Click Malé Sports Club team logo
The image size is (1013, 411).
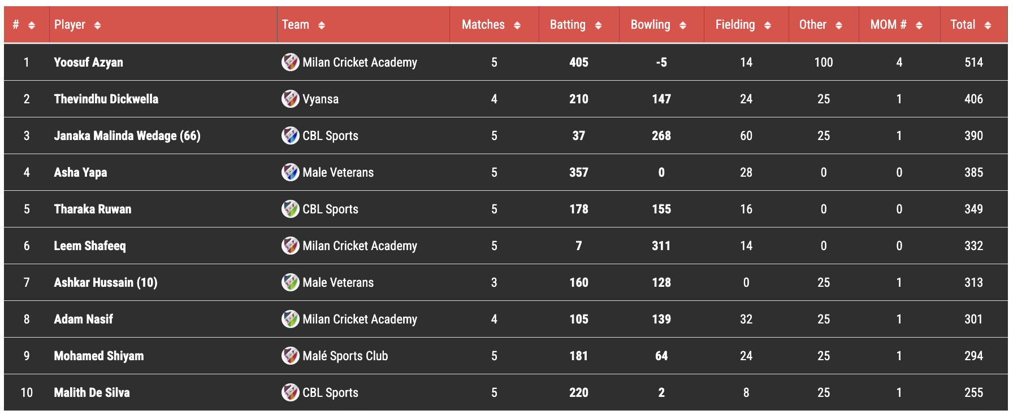(x=291, y=356)
